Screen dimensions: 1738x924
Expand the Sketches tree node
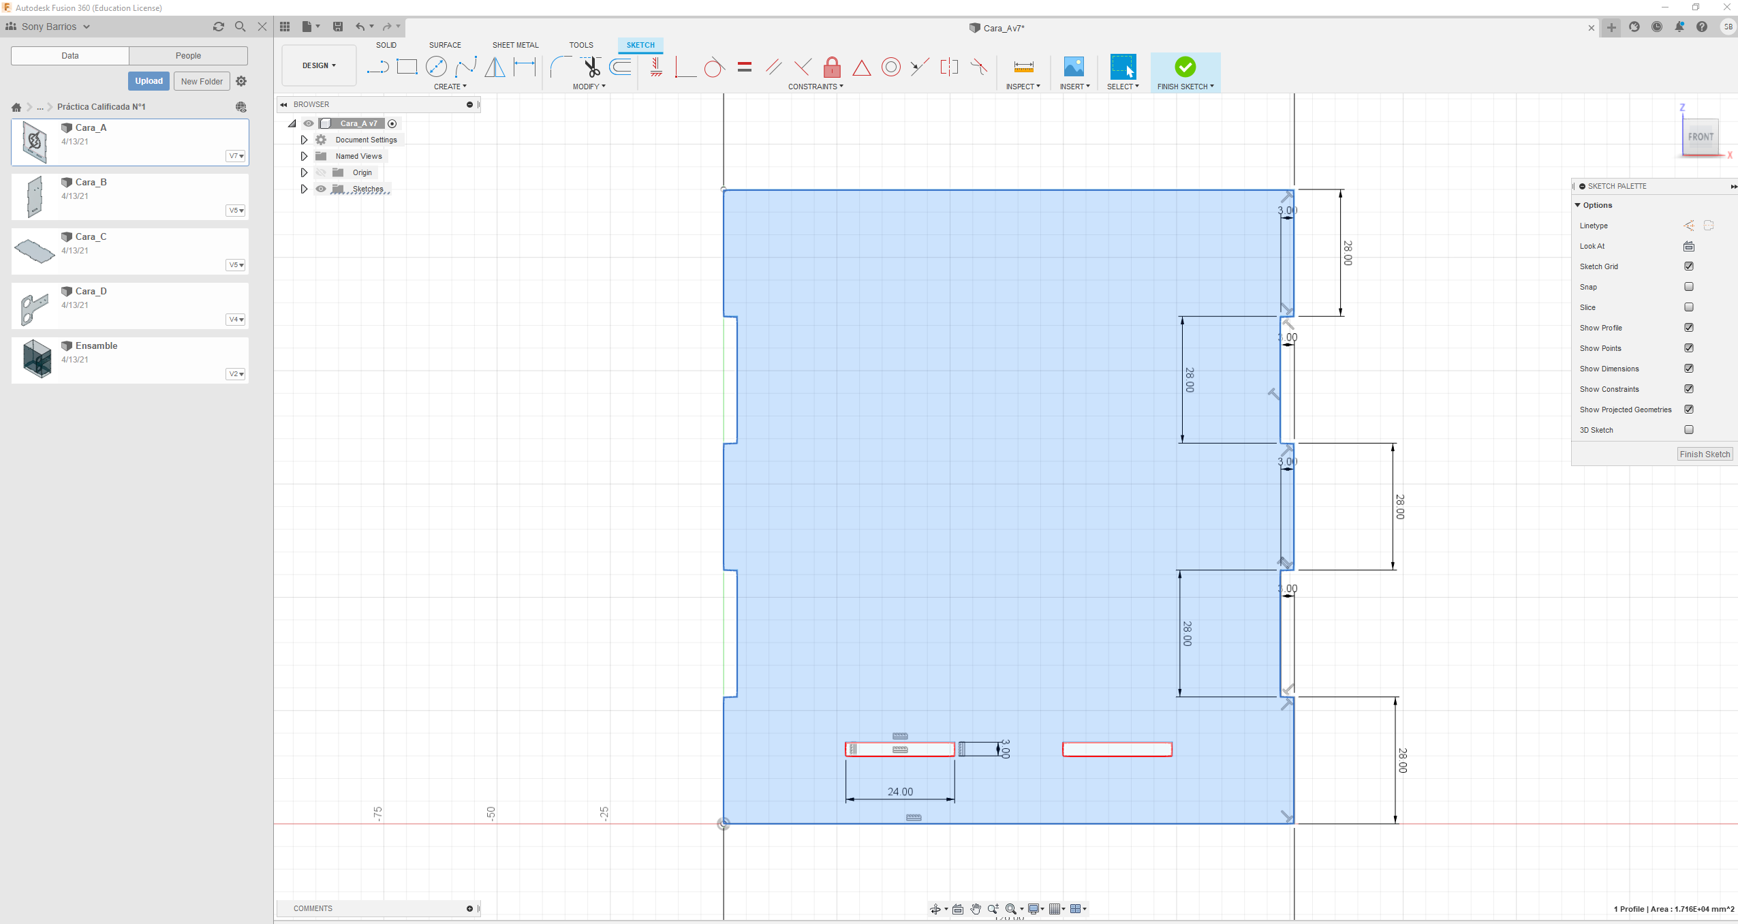304,189
